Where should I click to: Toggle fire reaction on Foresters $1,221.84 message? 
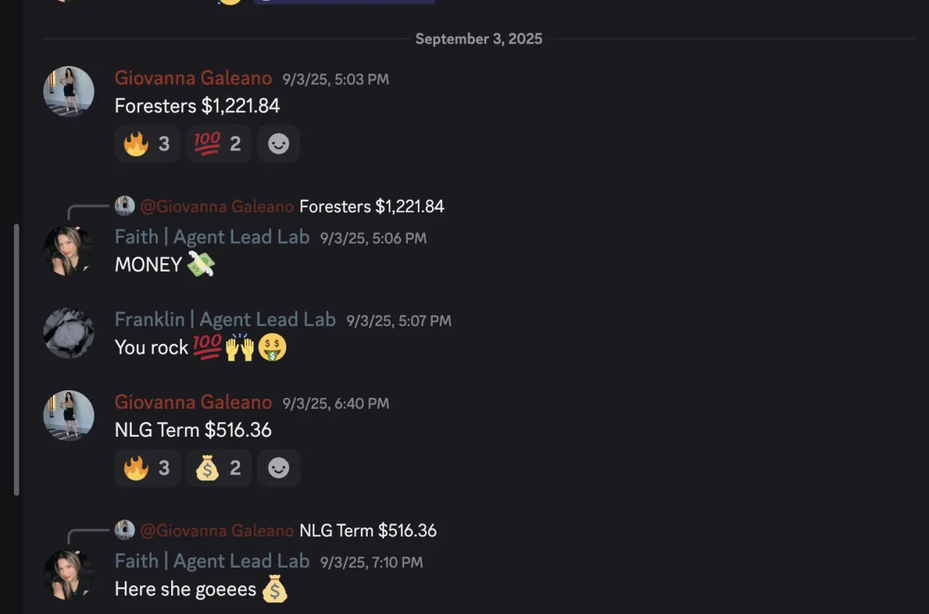(147, 144)
